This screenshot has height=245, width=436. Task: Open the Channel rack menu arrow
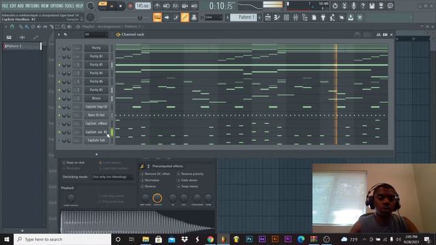coord(59,35)
